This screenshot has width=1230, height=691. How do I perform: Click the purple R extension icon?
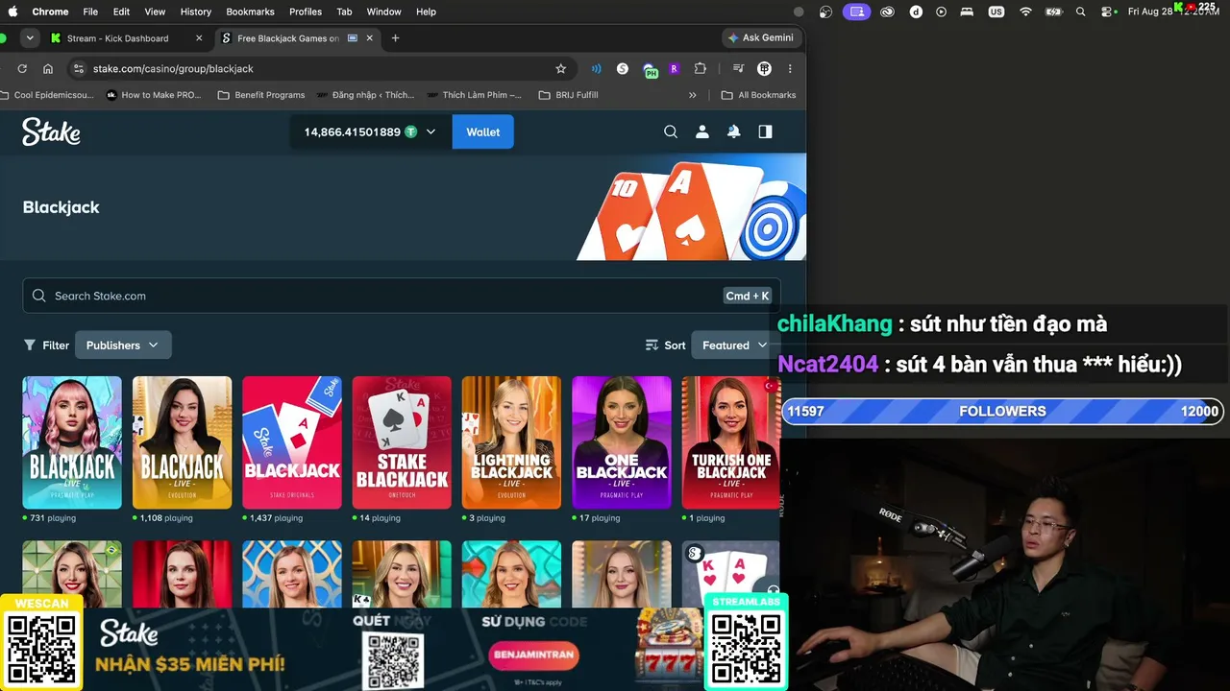(x=674, y=68)
